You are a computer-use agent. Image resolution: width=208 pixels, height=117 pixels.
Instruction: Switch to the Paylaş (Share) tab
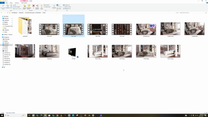coord(11,3)
